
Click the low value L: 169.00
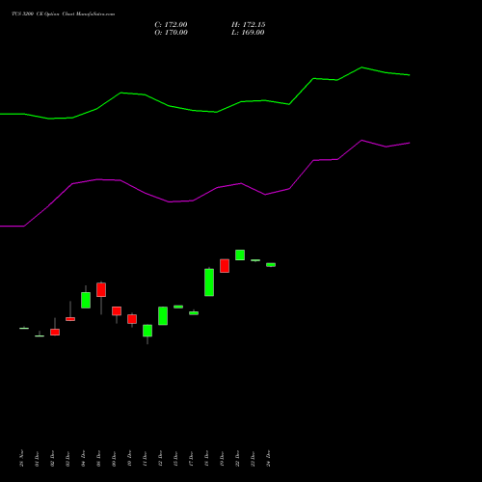pyautogui.click(x=248, y=33)
